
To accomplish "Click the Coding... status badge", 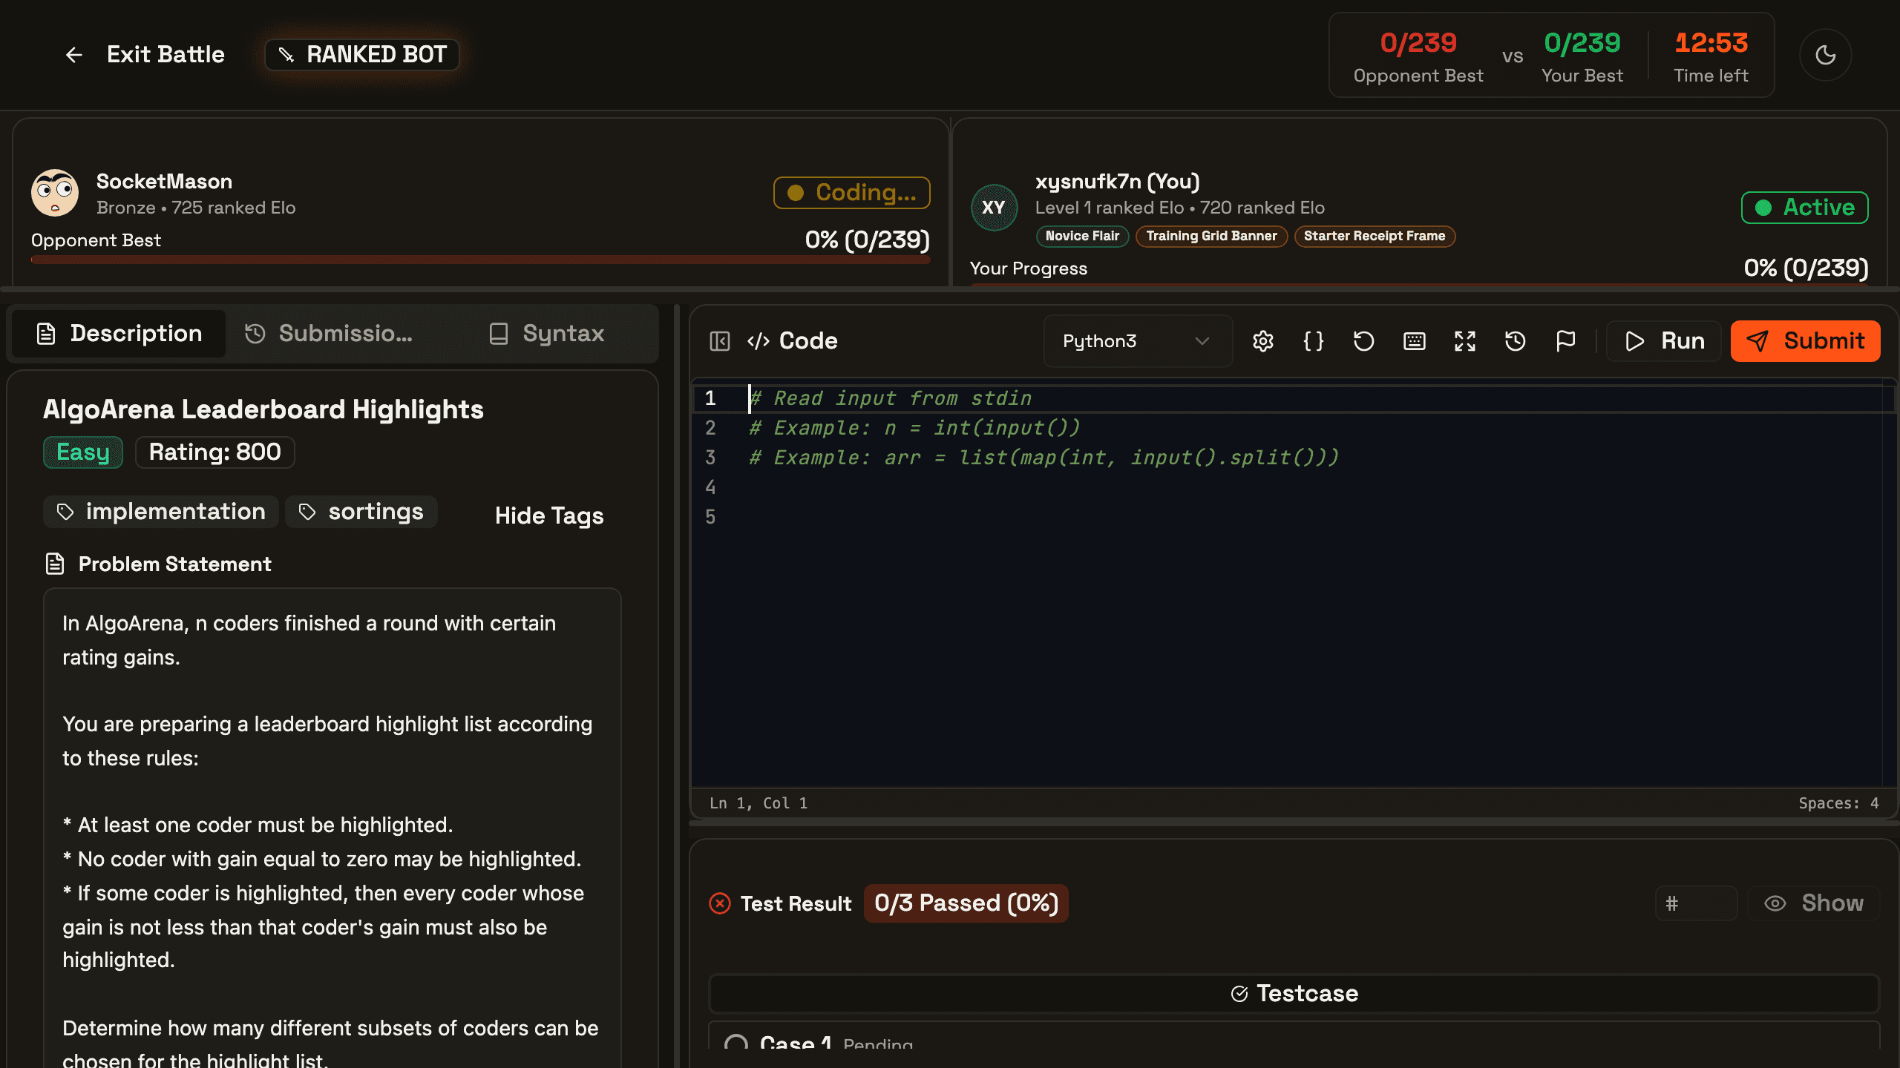I will click(851, 193).
